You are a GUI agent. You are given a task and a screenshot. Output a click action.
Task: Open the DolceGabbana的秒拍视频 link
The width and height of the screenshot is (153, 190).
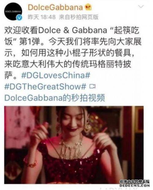pyautogui.click(x=55, y=98)
